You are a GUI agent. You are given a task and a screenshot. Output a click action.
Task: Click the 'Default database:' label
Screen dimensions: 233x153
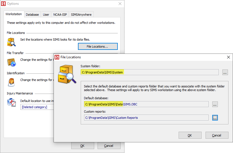[x=96, y=98]
